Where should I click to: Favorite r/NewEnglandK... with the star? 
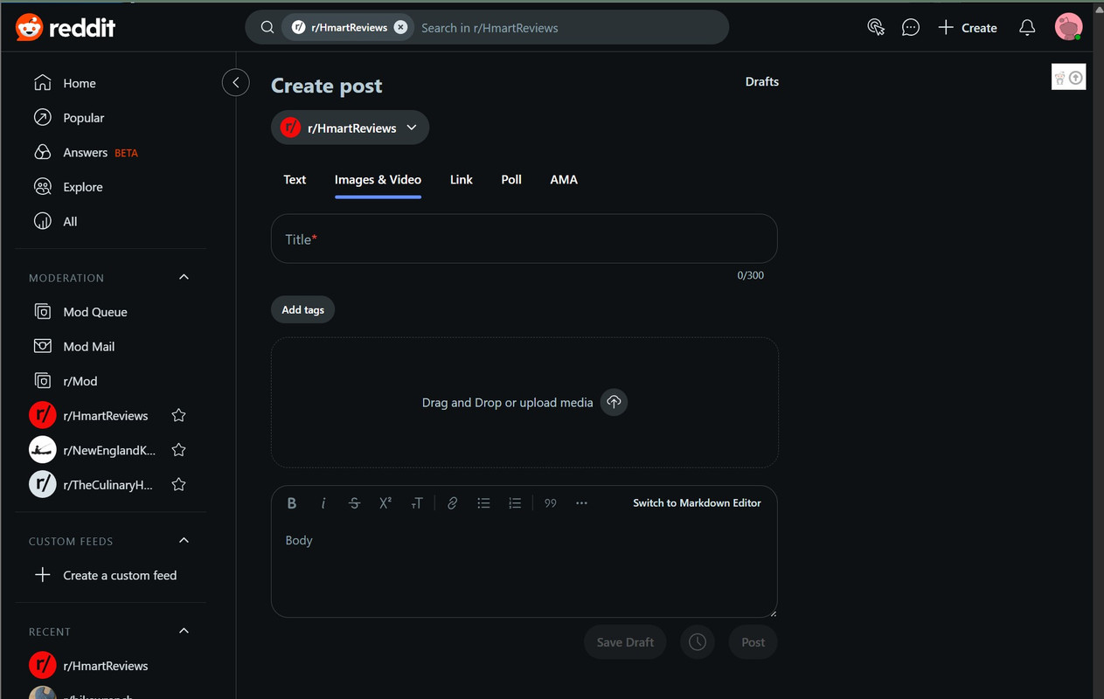click(x=178, y=450)
